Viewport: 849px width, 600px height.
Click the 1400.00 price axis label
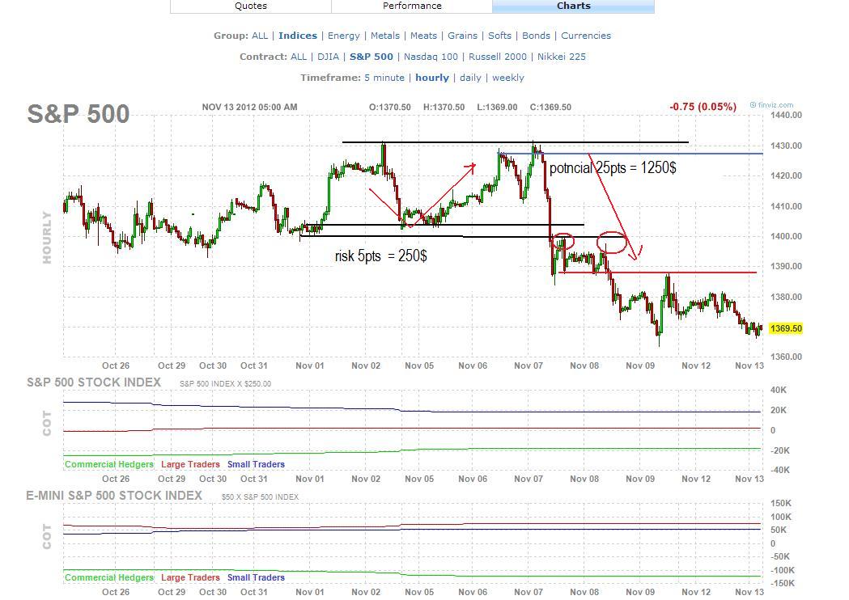[x=786, y=236]
